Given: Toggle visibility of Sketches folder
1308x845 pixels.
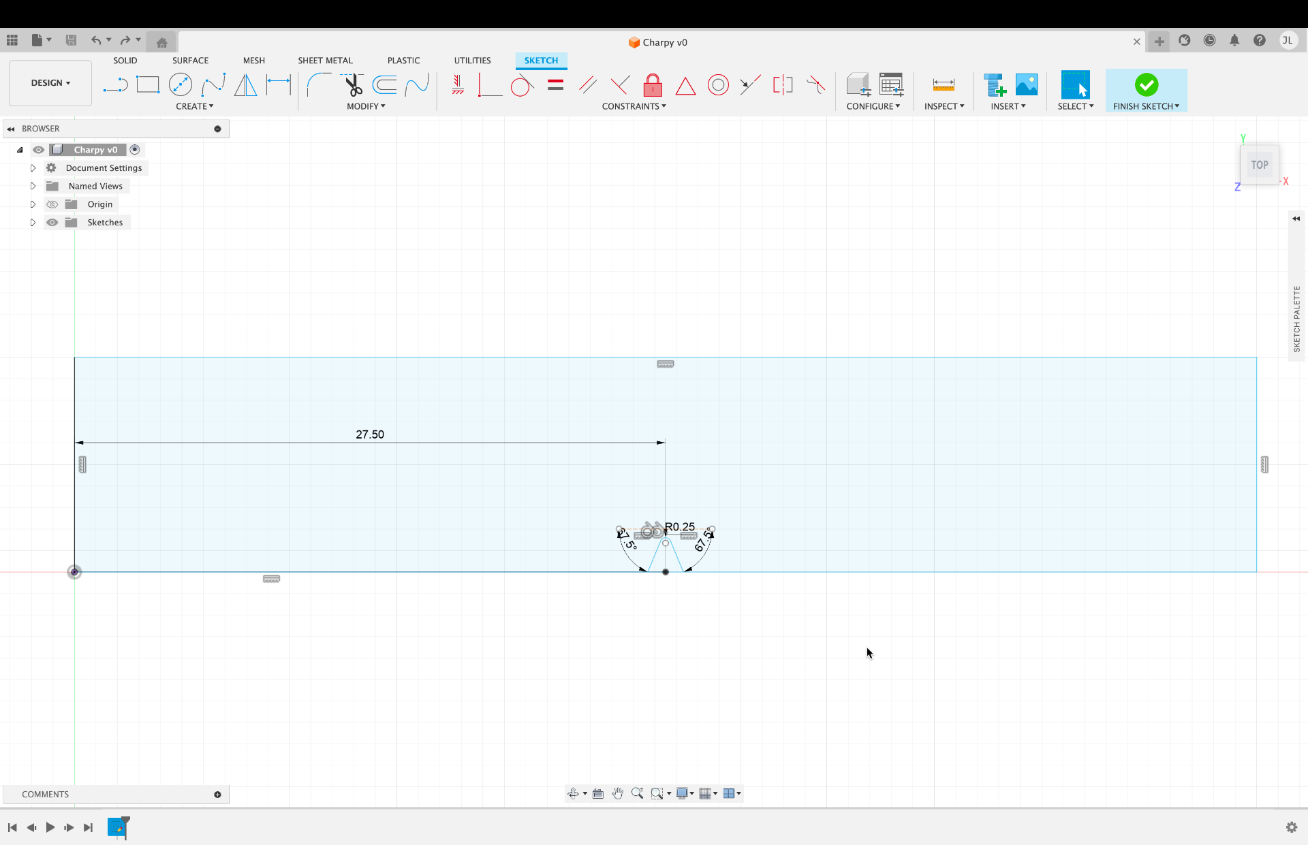Looking at the screenshot, I should (x=52, y=223).
